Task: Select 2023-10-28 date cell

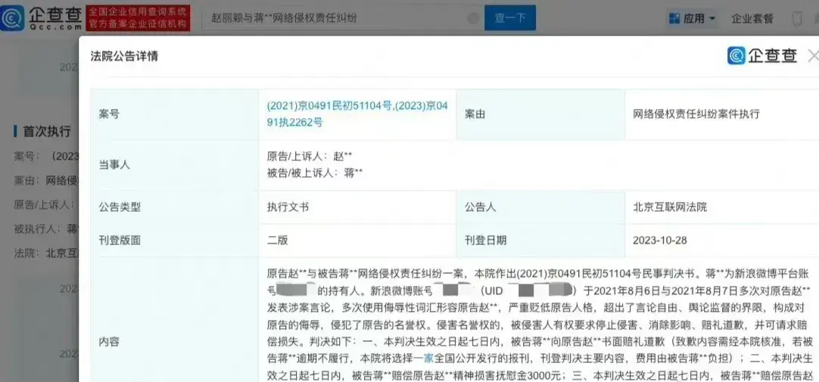Action: pos(660,241)
